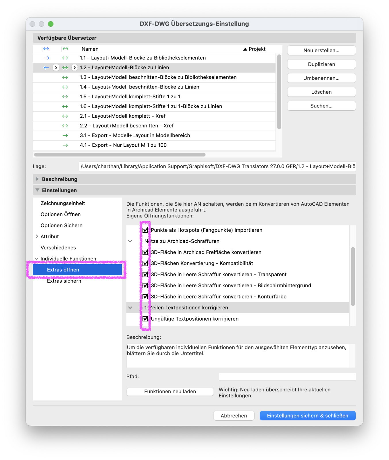Uncheck 3D-Fläche Leere Schraffur - Bildschirmhintergrund
This screenshot has width=389, height=460.
coord(145,285)
